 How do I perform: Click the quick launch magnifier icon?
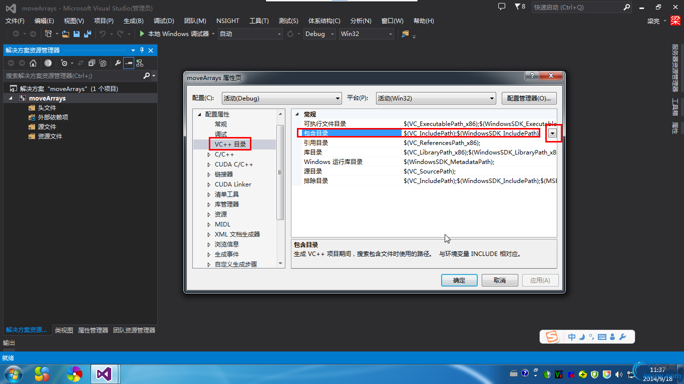[x=626, y=7]
